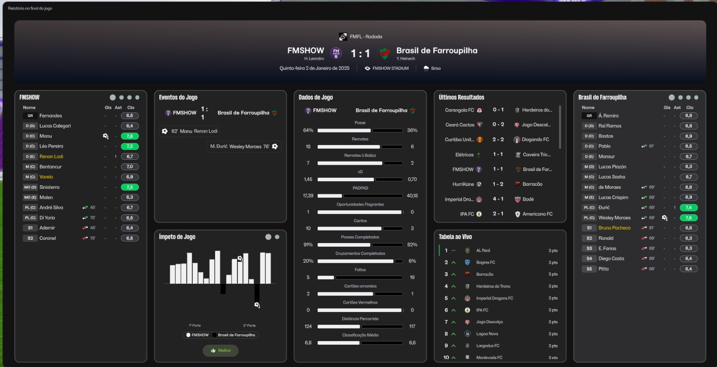Click the Últimos Resultados scrollbar
The image size is (717, 367).
pyautogui.click(x=560, y=128)
